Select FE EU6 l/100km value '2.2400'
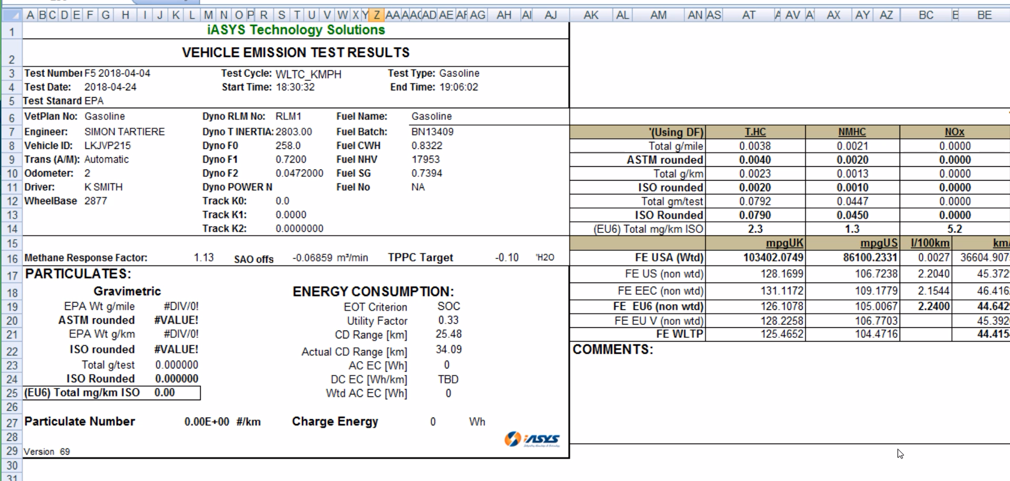The height and width of the screenshot is (481, 1010). (x=934, y=306)
